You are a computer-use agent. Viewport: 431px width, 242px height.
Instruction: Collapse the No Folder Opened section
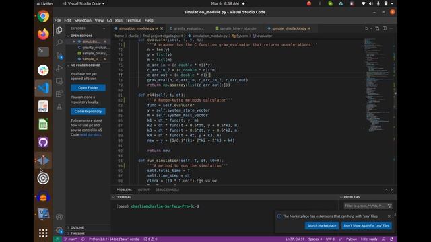click(86, 65)
